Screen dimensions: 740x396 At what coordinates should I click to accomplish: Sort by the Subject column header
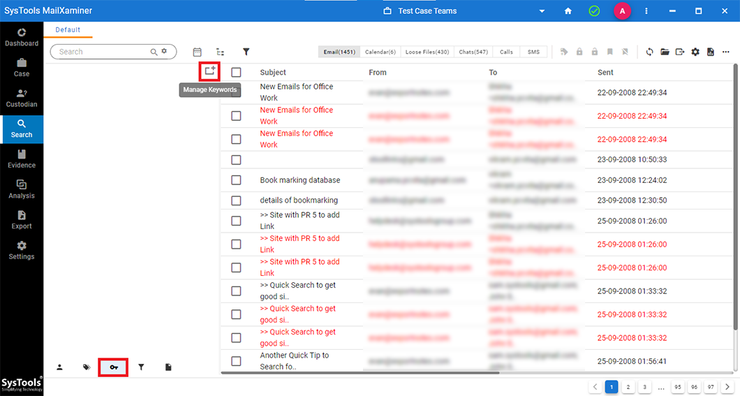pyautogui.click(x=273, y=72)
